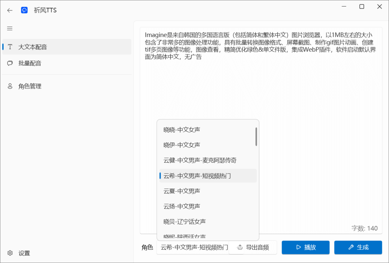Close the 祈风TTS window
This screenshot has width=389, height=263.
(x=380, y=7)
